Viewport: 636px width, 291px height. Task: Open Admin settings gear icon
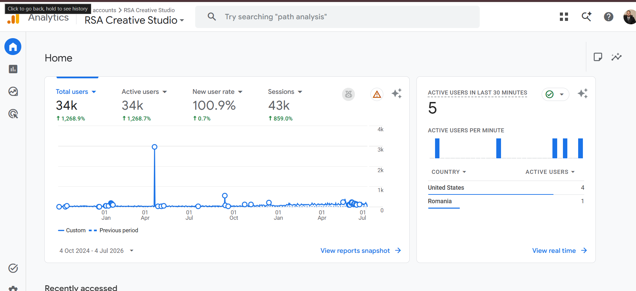pos(13,289)
